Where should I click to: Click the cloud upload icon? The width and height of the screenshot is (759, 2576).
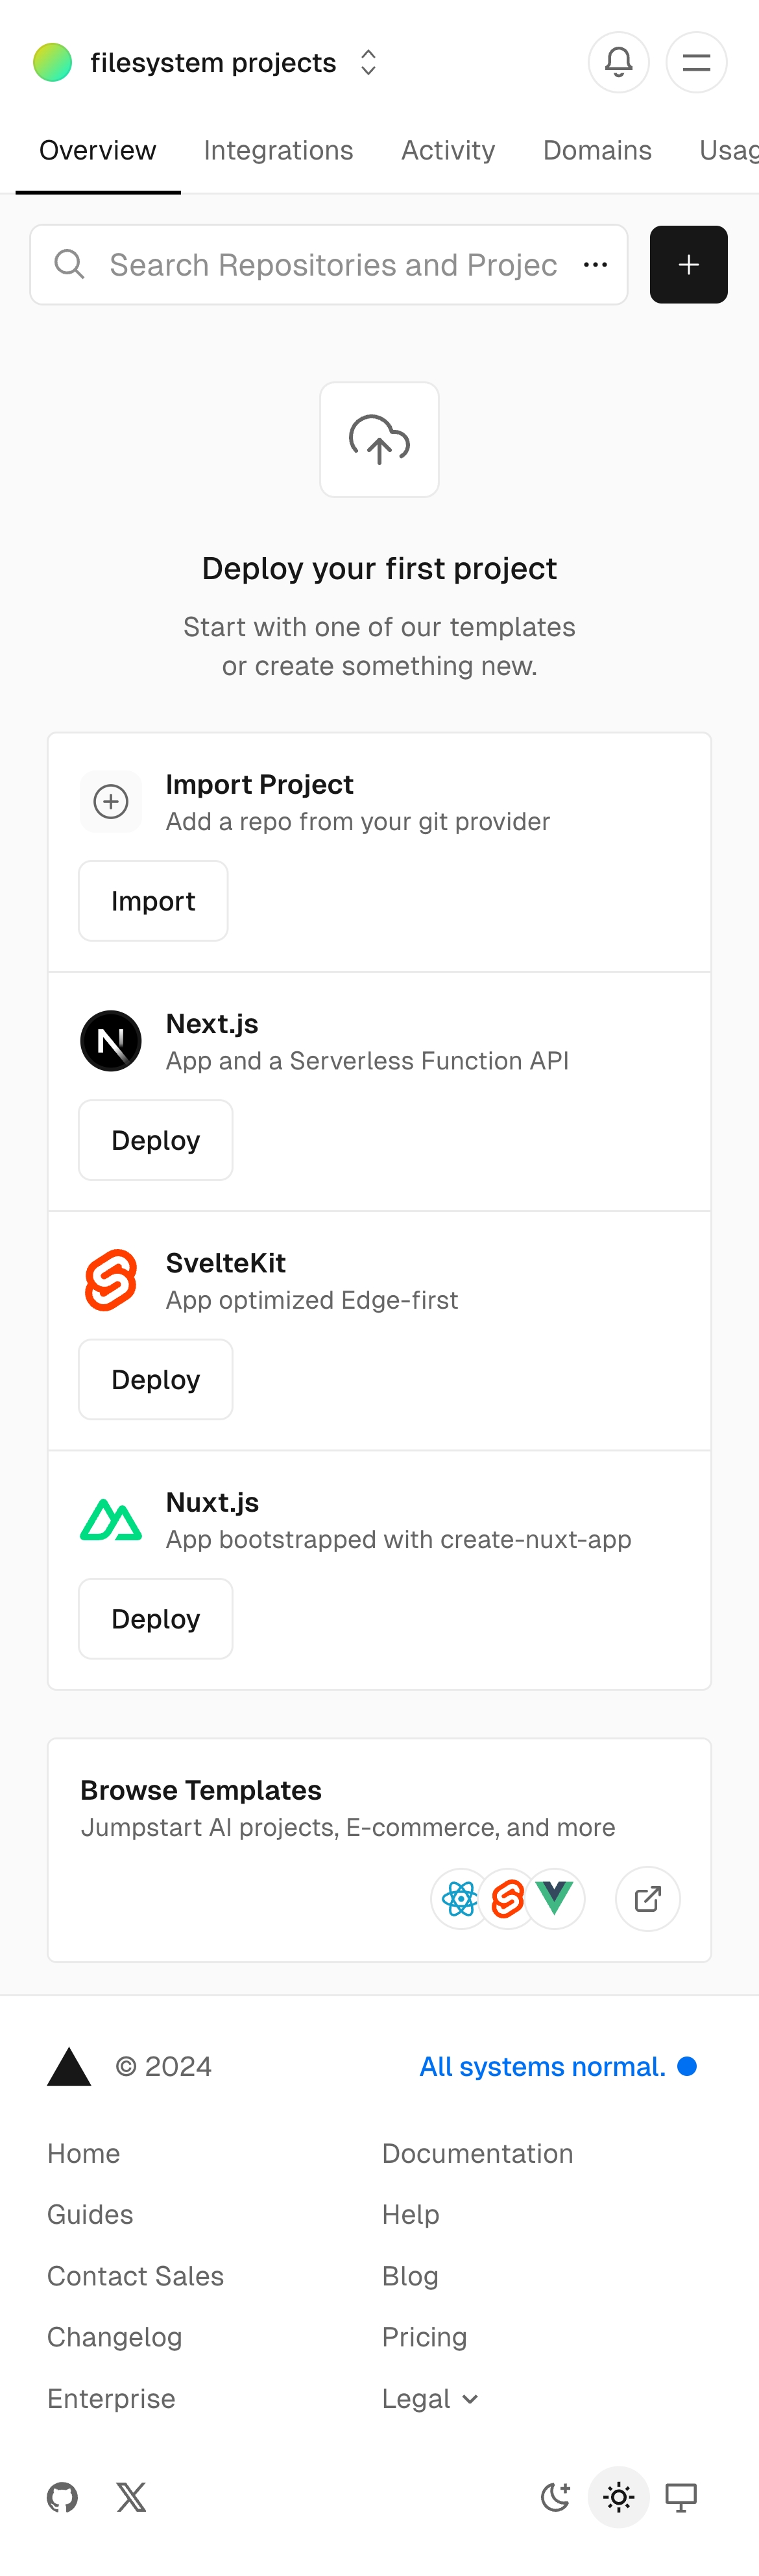(379, 439)
